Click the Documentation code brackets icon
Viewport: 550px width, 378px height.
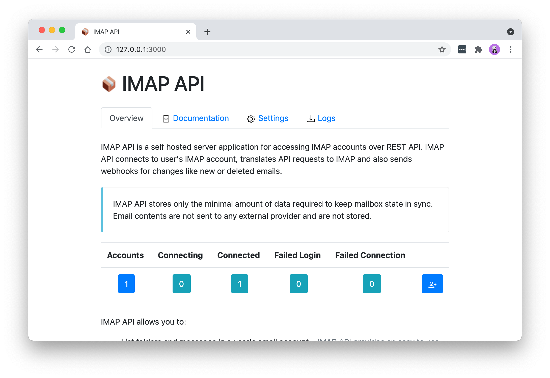pyautogui.click(x=166, y=118)
